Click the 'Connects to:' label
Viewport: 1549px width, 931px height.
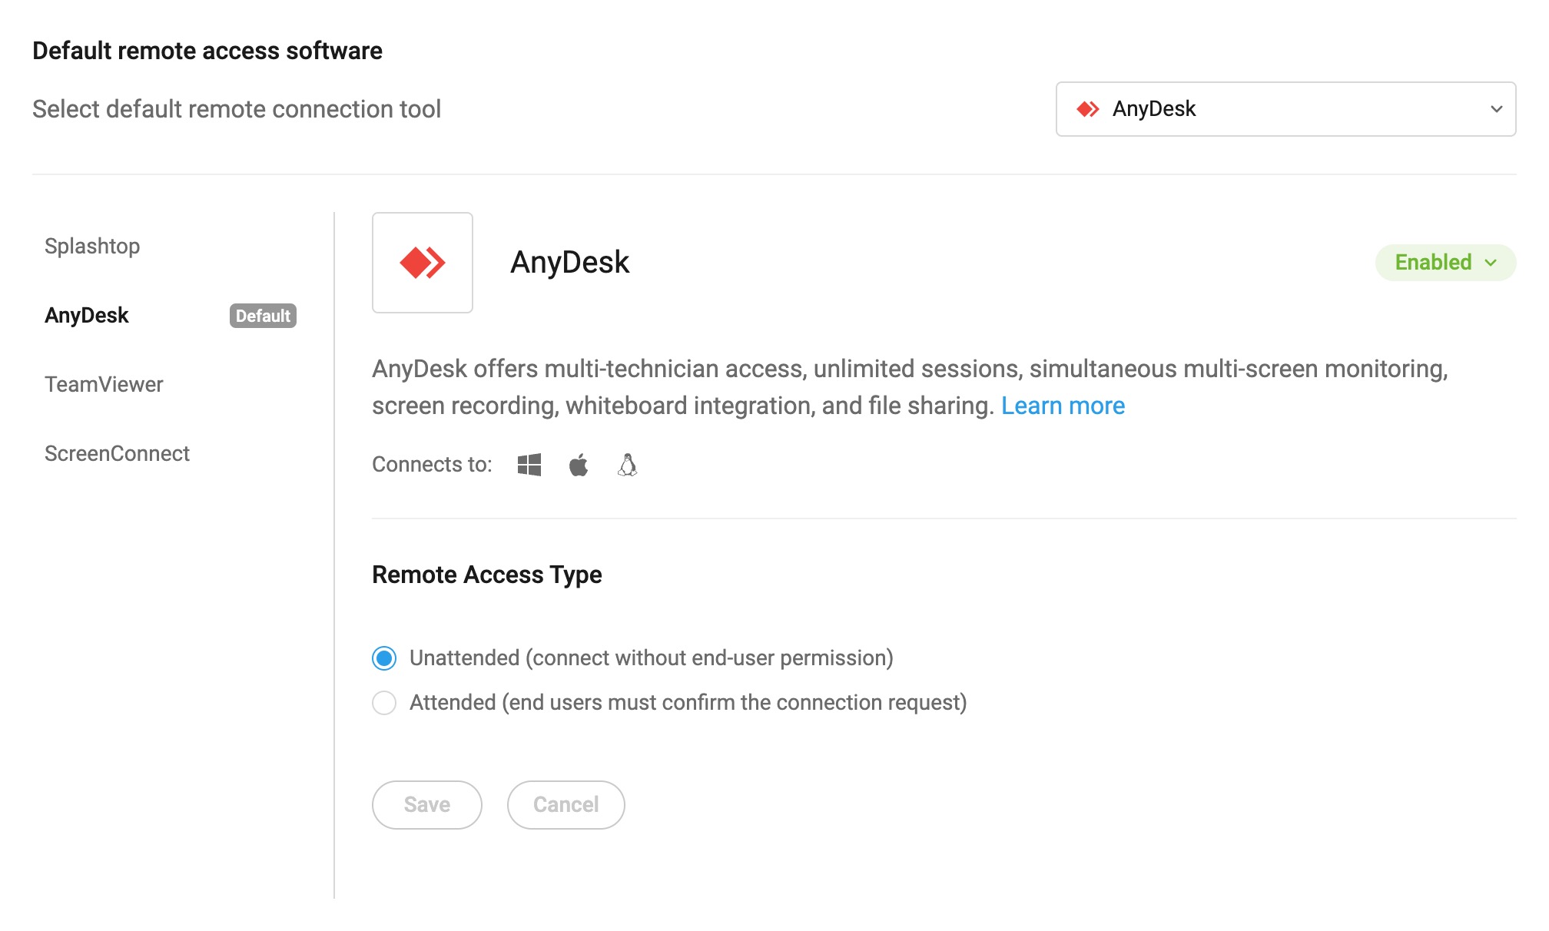coord(432,465)
